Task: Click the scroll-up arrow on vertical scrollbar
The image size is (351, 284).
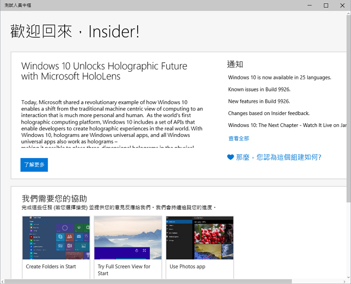Action: 349,13
